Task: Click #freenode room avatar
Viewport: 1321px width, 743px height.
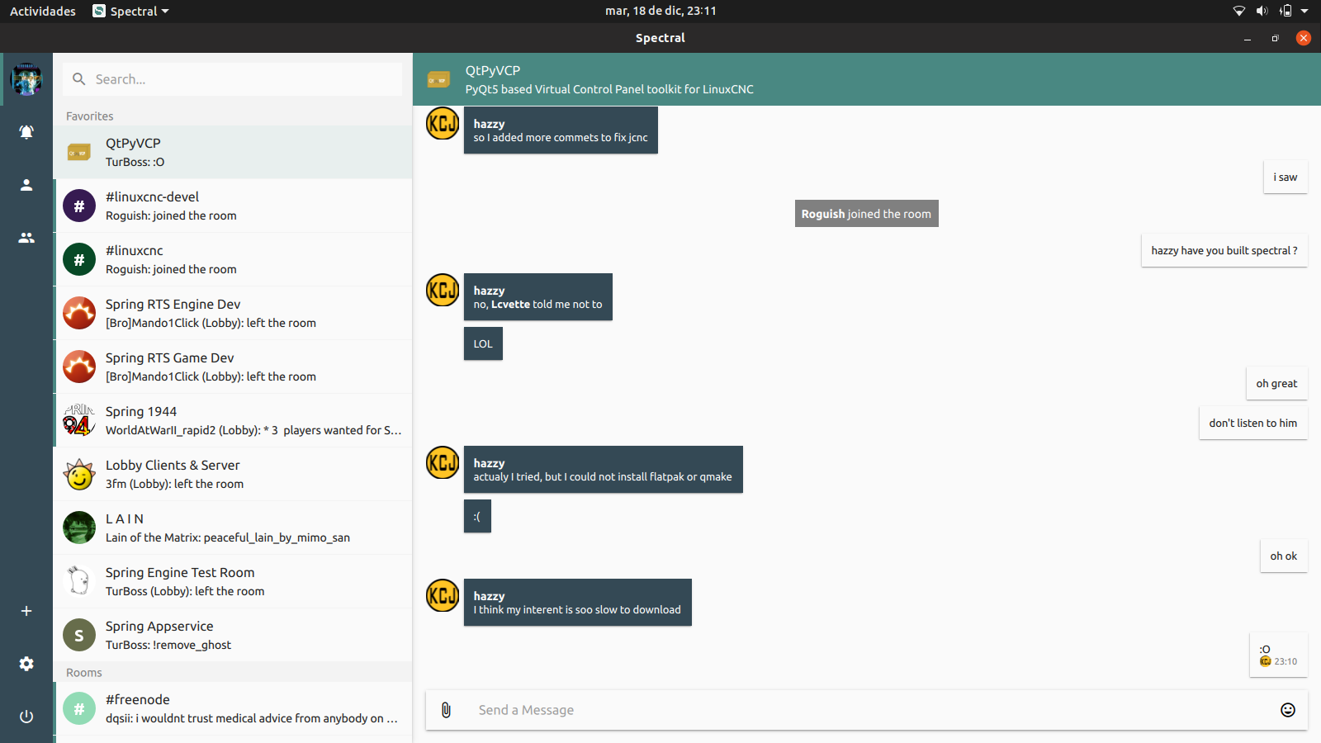Action: (x=79, y=708)
